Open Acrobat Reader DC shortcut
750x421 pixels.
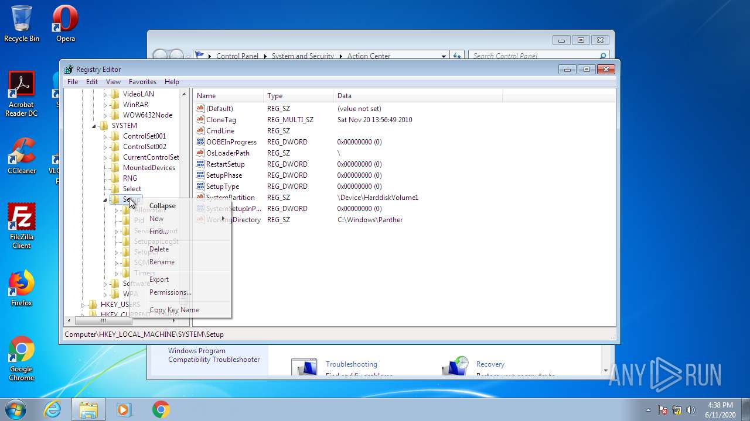(x=22, y=94)
